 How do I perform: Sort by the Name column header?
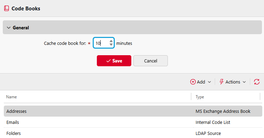click(x=11, y=97)
